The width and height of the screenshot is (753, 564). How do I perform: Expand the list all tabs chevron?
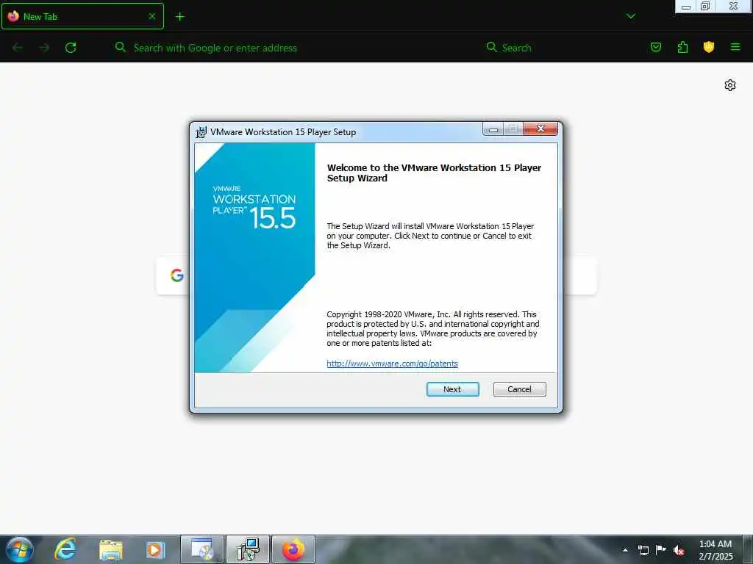point(630,16)
